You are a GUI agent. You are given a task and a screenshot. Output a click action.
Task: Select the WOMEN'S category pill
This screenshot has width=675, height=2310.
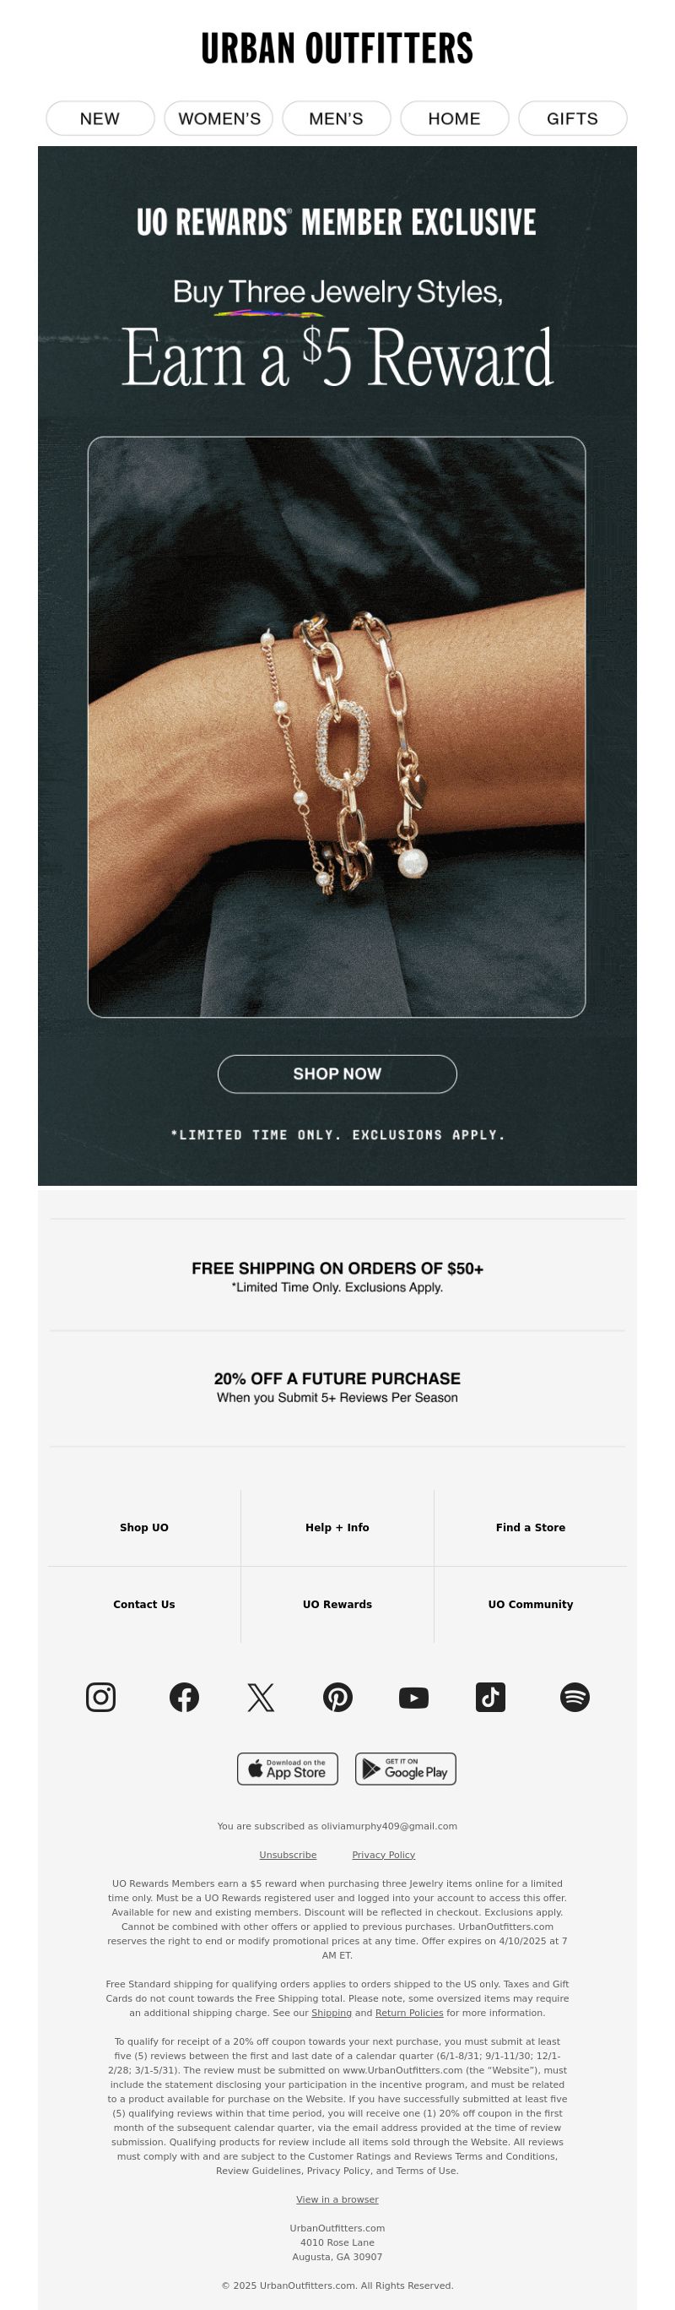(x=219, y=118)
